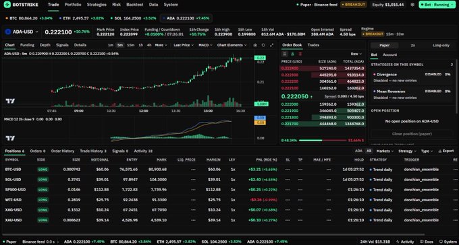This screenshot has height=245, width=459.
Task: Switch to the Account tab
Action: [390, 55]
